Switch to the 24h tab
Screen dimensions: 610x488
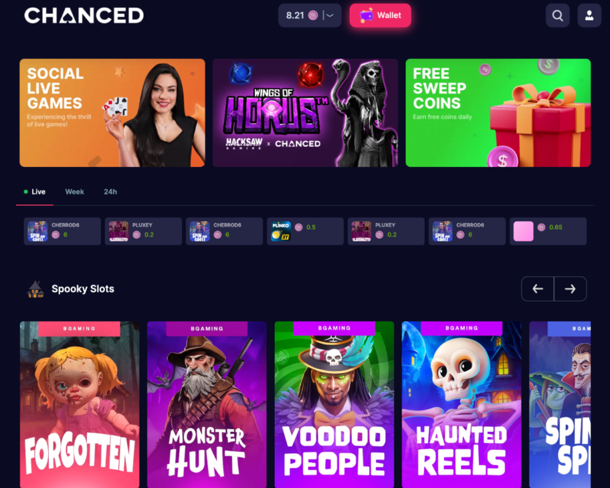(x=110, y=192)
